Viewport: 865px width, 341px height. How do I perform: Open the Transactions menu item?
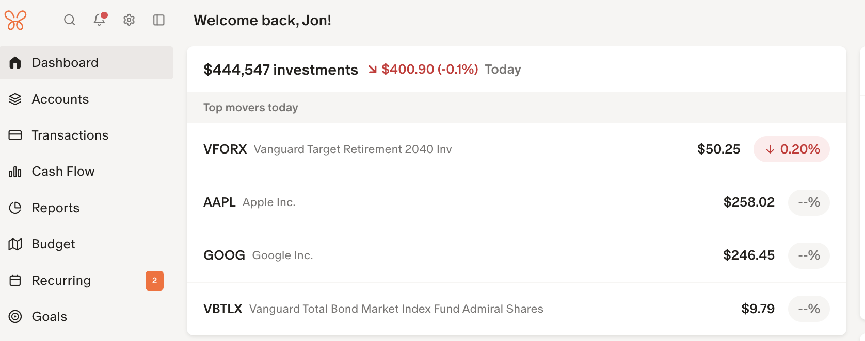(70, 135)
